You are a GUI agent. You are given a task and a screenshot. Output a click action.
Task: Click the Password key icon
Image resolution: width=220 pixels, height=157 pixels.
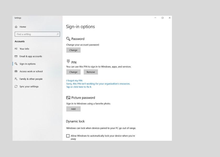coord(69,38)
